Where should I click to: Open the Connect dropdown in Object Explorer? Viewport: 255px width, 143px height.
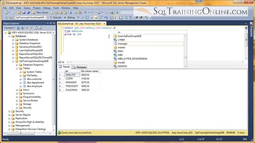(10, 28)
